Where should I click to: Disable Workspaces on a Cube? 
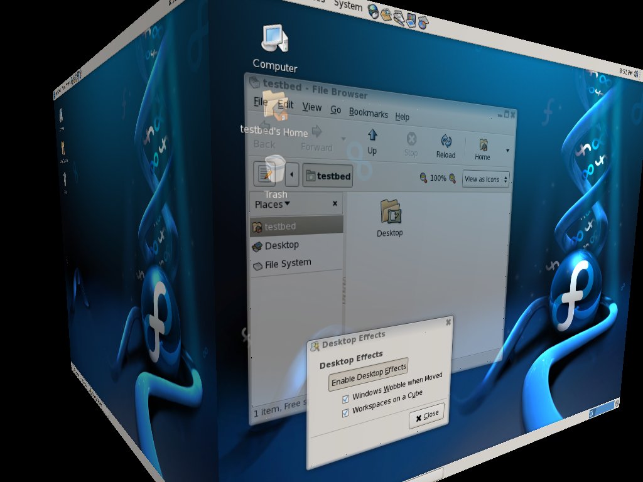point(345,412)
